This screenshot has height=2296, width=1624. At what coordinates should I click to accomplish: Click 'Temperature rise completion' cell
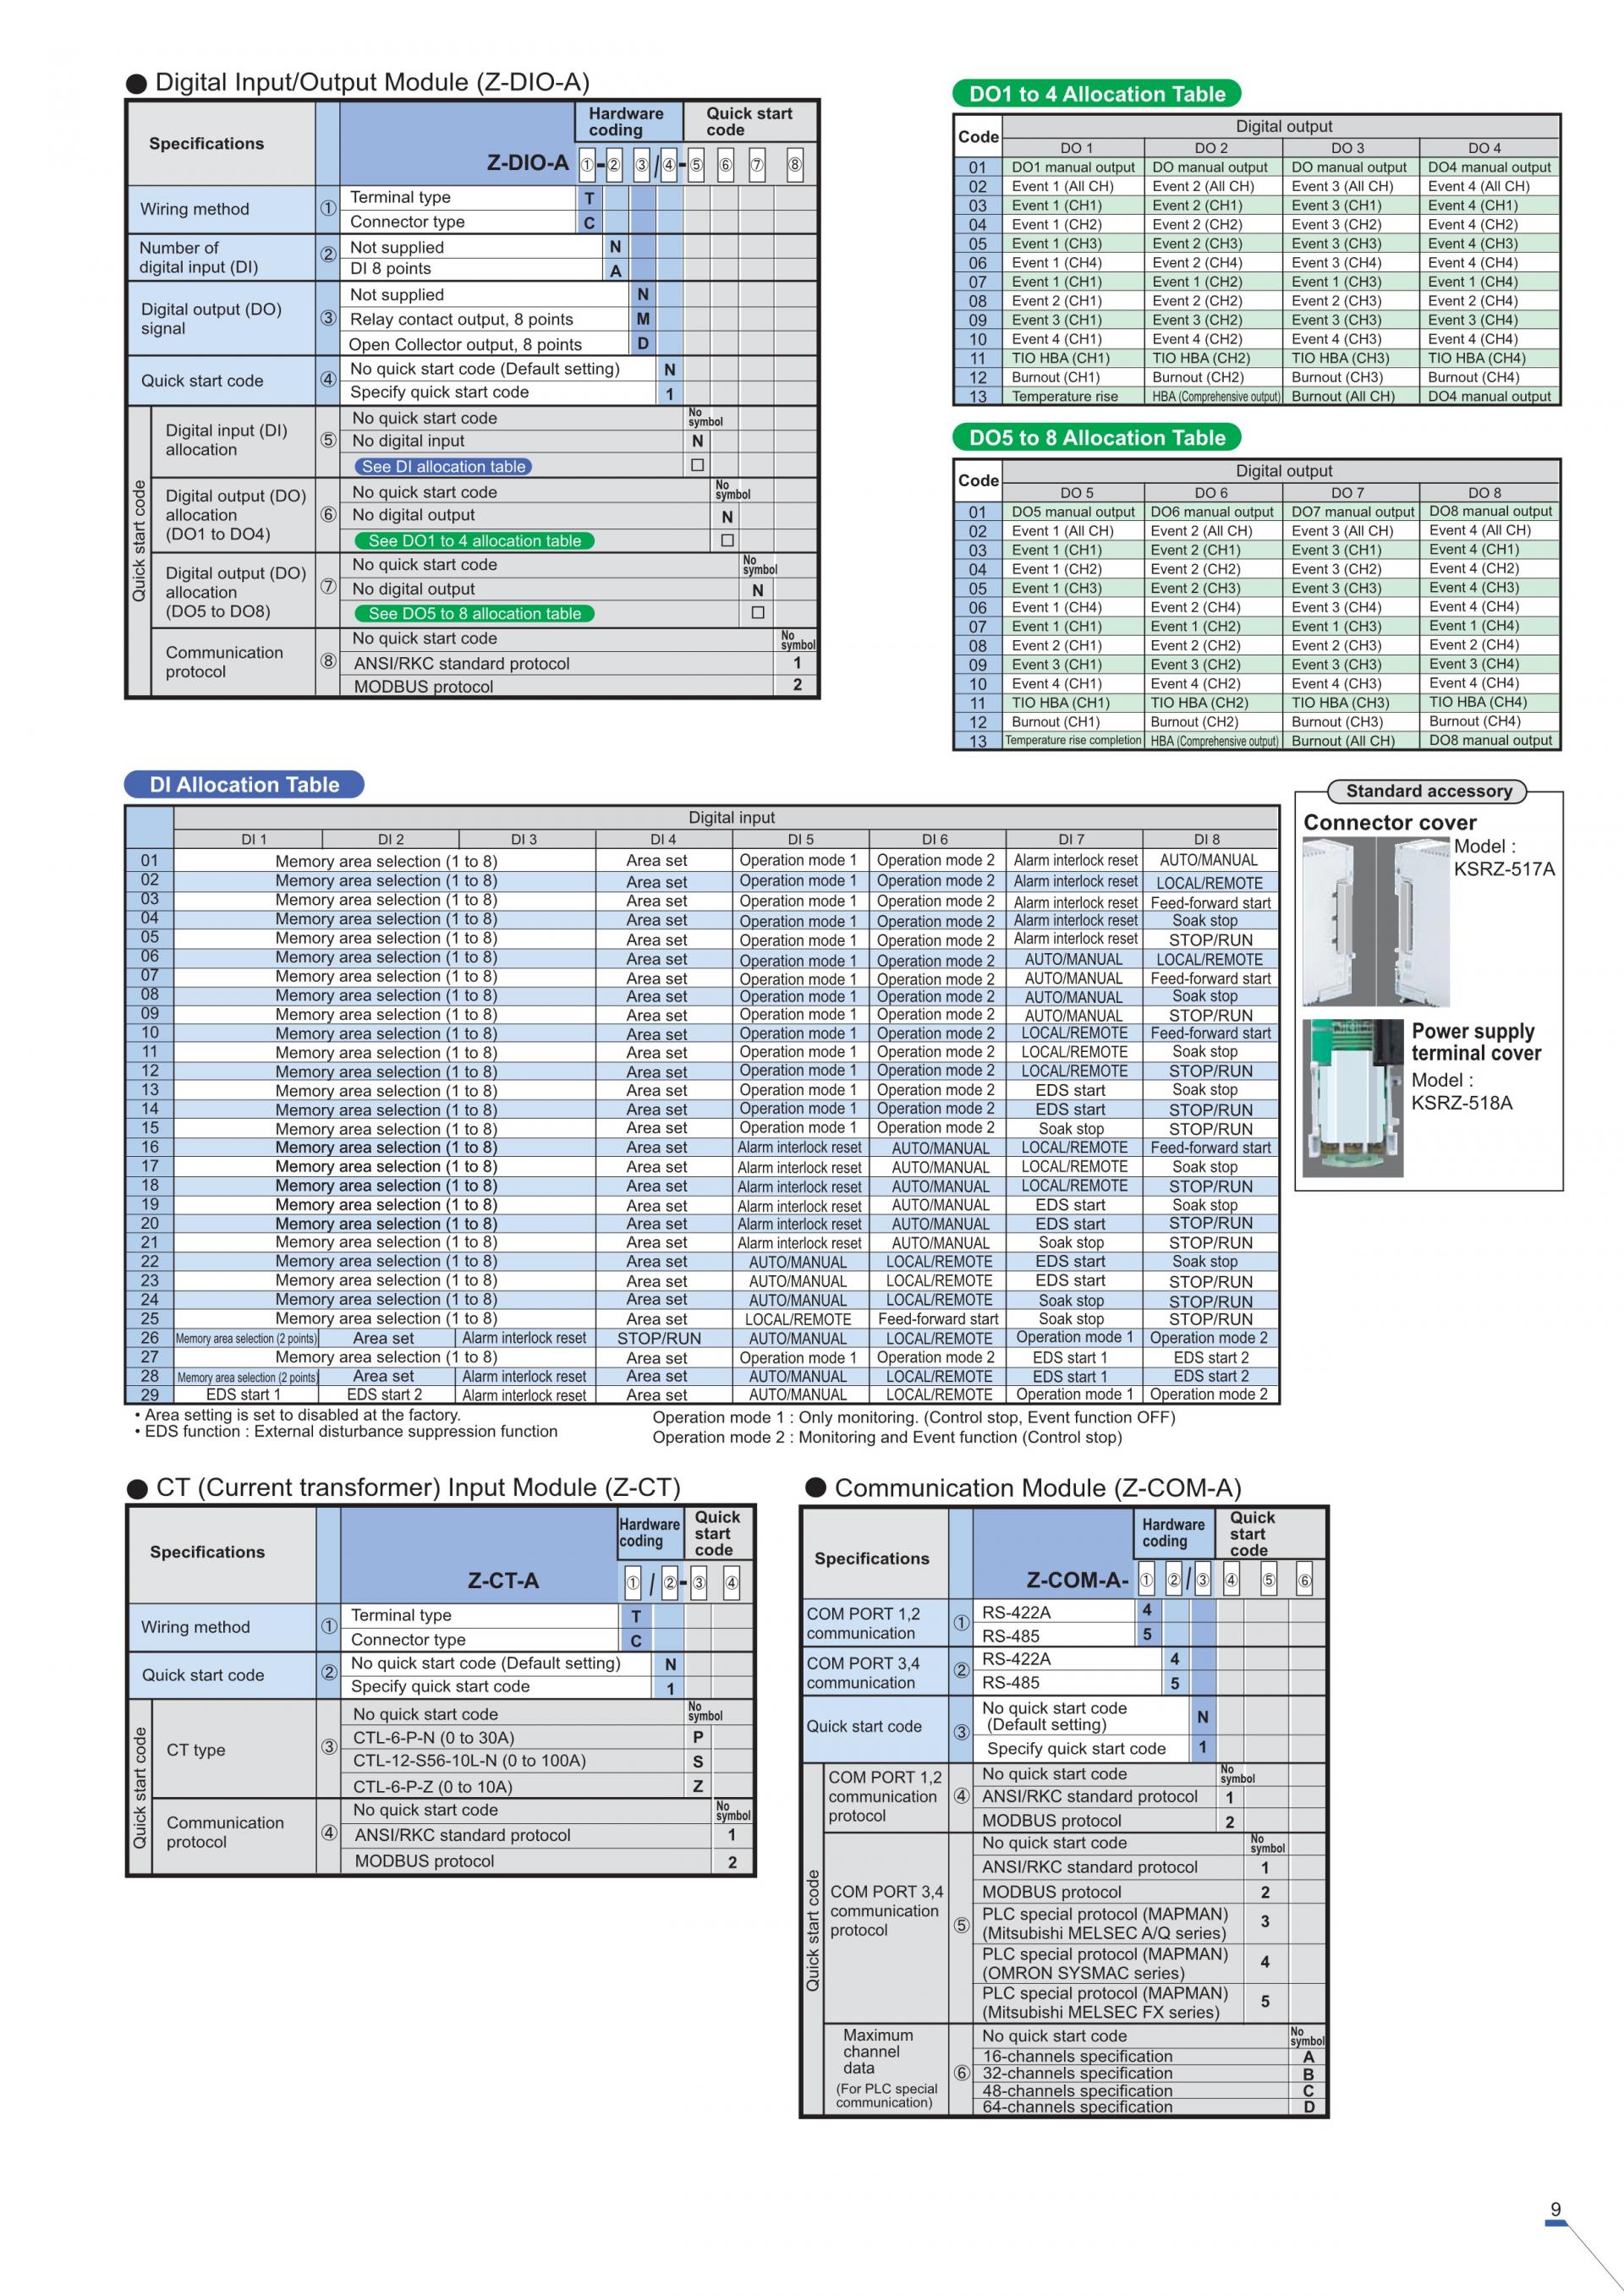[x=1073, y=740]
